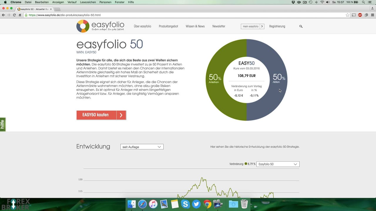Screen dimensions: 376x211
Task: Click the Entwicklung heading
Action: point(93,147)
